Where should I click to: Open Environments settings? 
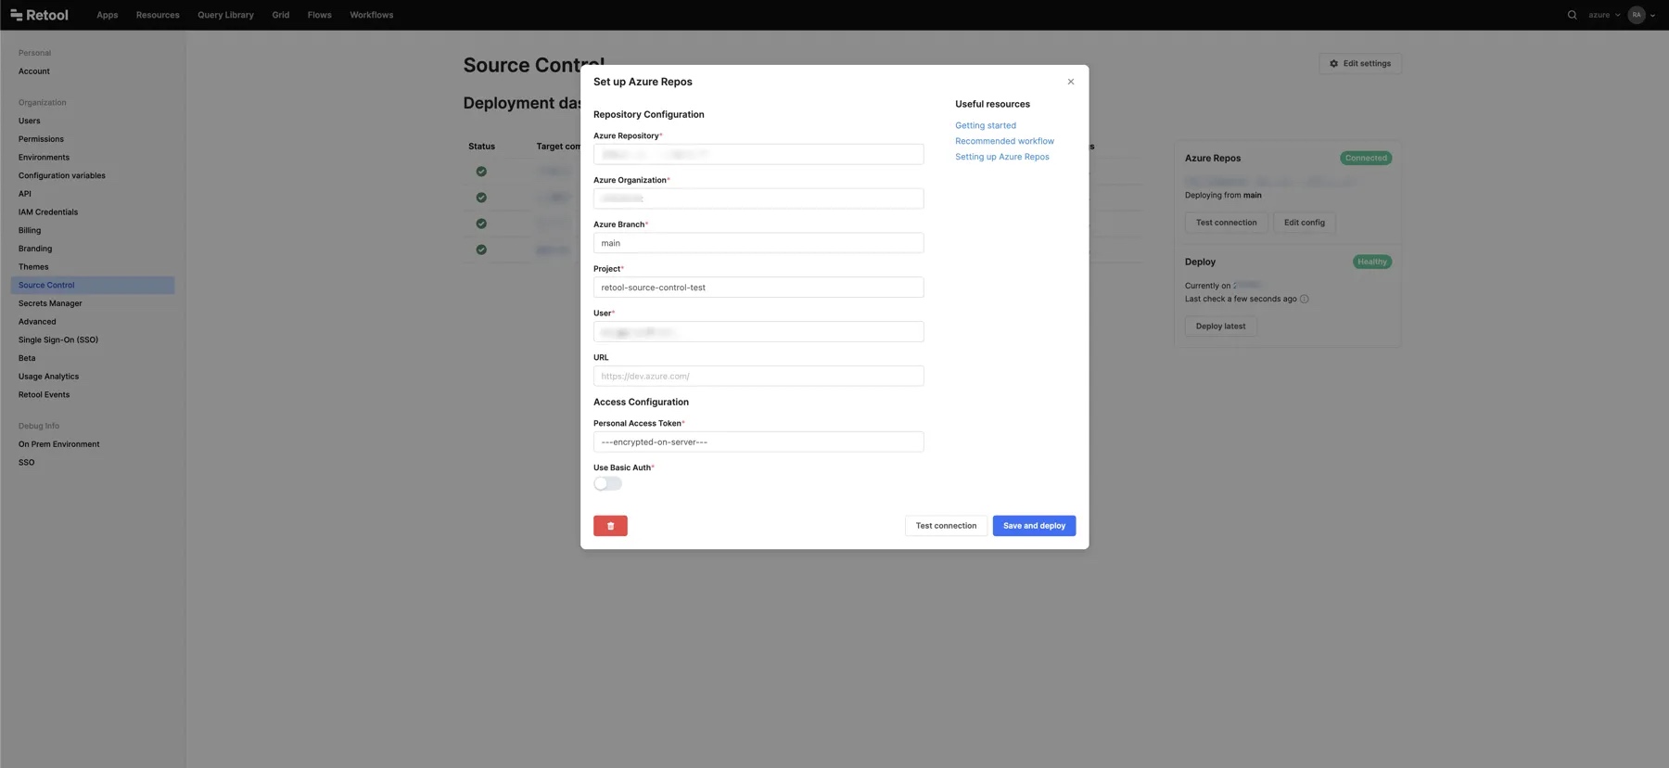click(44, 158)
